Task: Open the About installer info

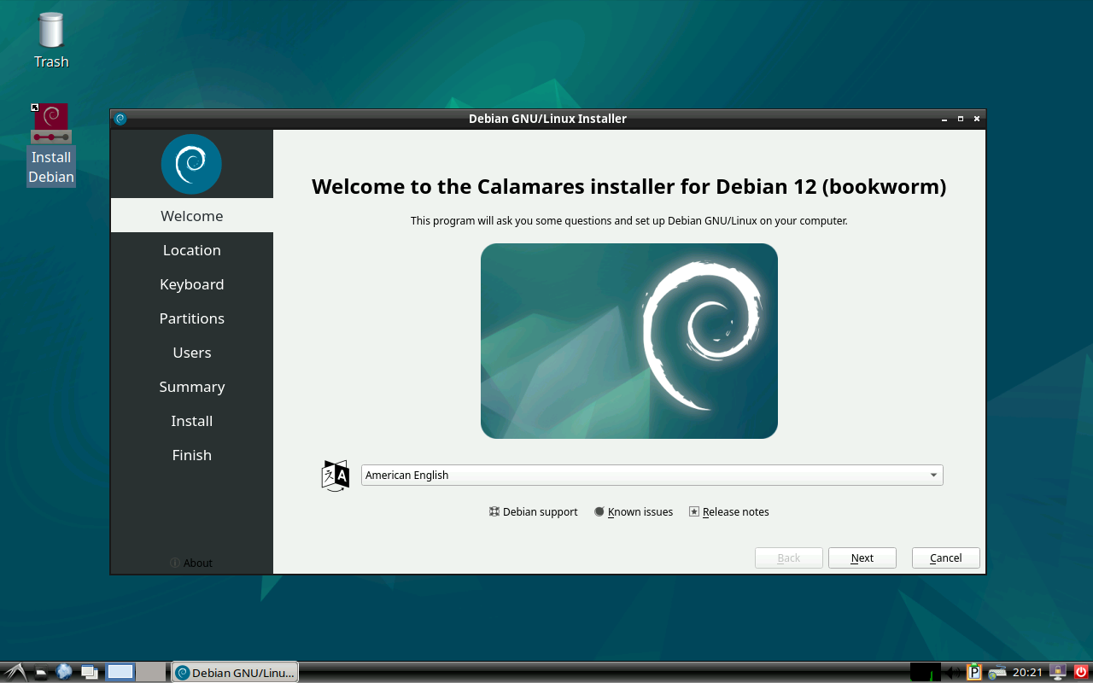Action: [191, 563]
